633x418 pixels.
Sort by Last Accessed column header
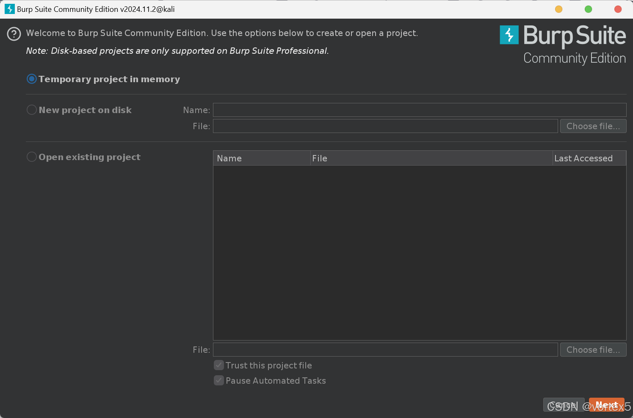[x=589, y=158]
